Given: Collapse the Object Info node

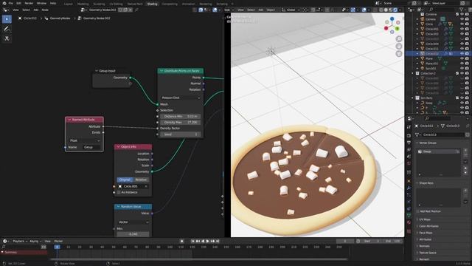Looking at the screenshot, I should click(x=118, y=147).
